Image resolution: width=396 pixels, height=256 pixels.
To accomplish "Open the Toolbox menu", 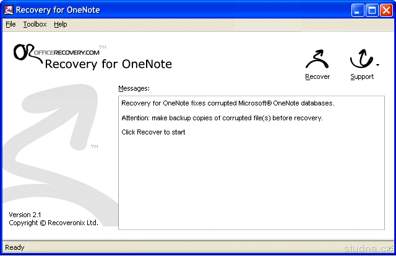I will (x=35, y=24).
